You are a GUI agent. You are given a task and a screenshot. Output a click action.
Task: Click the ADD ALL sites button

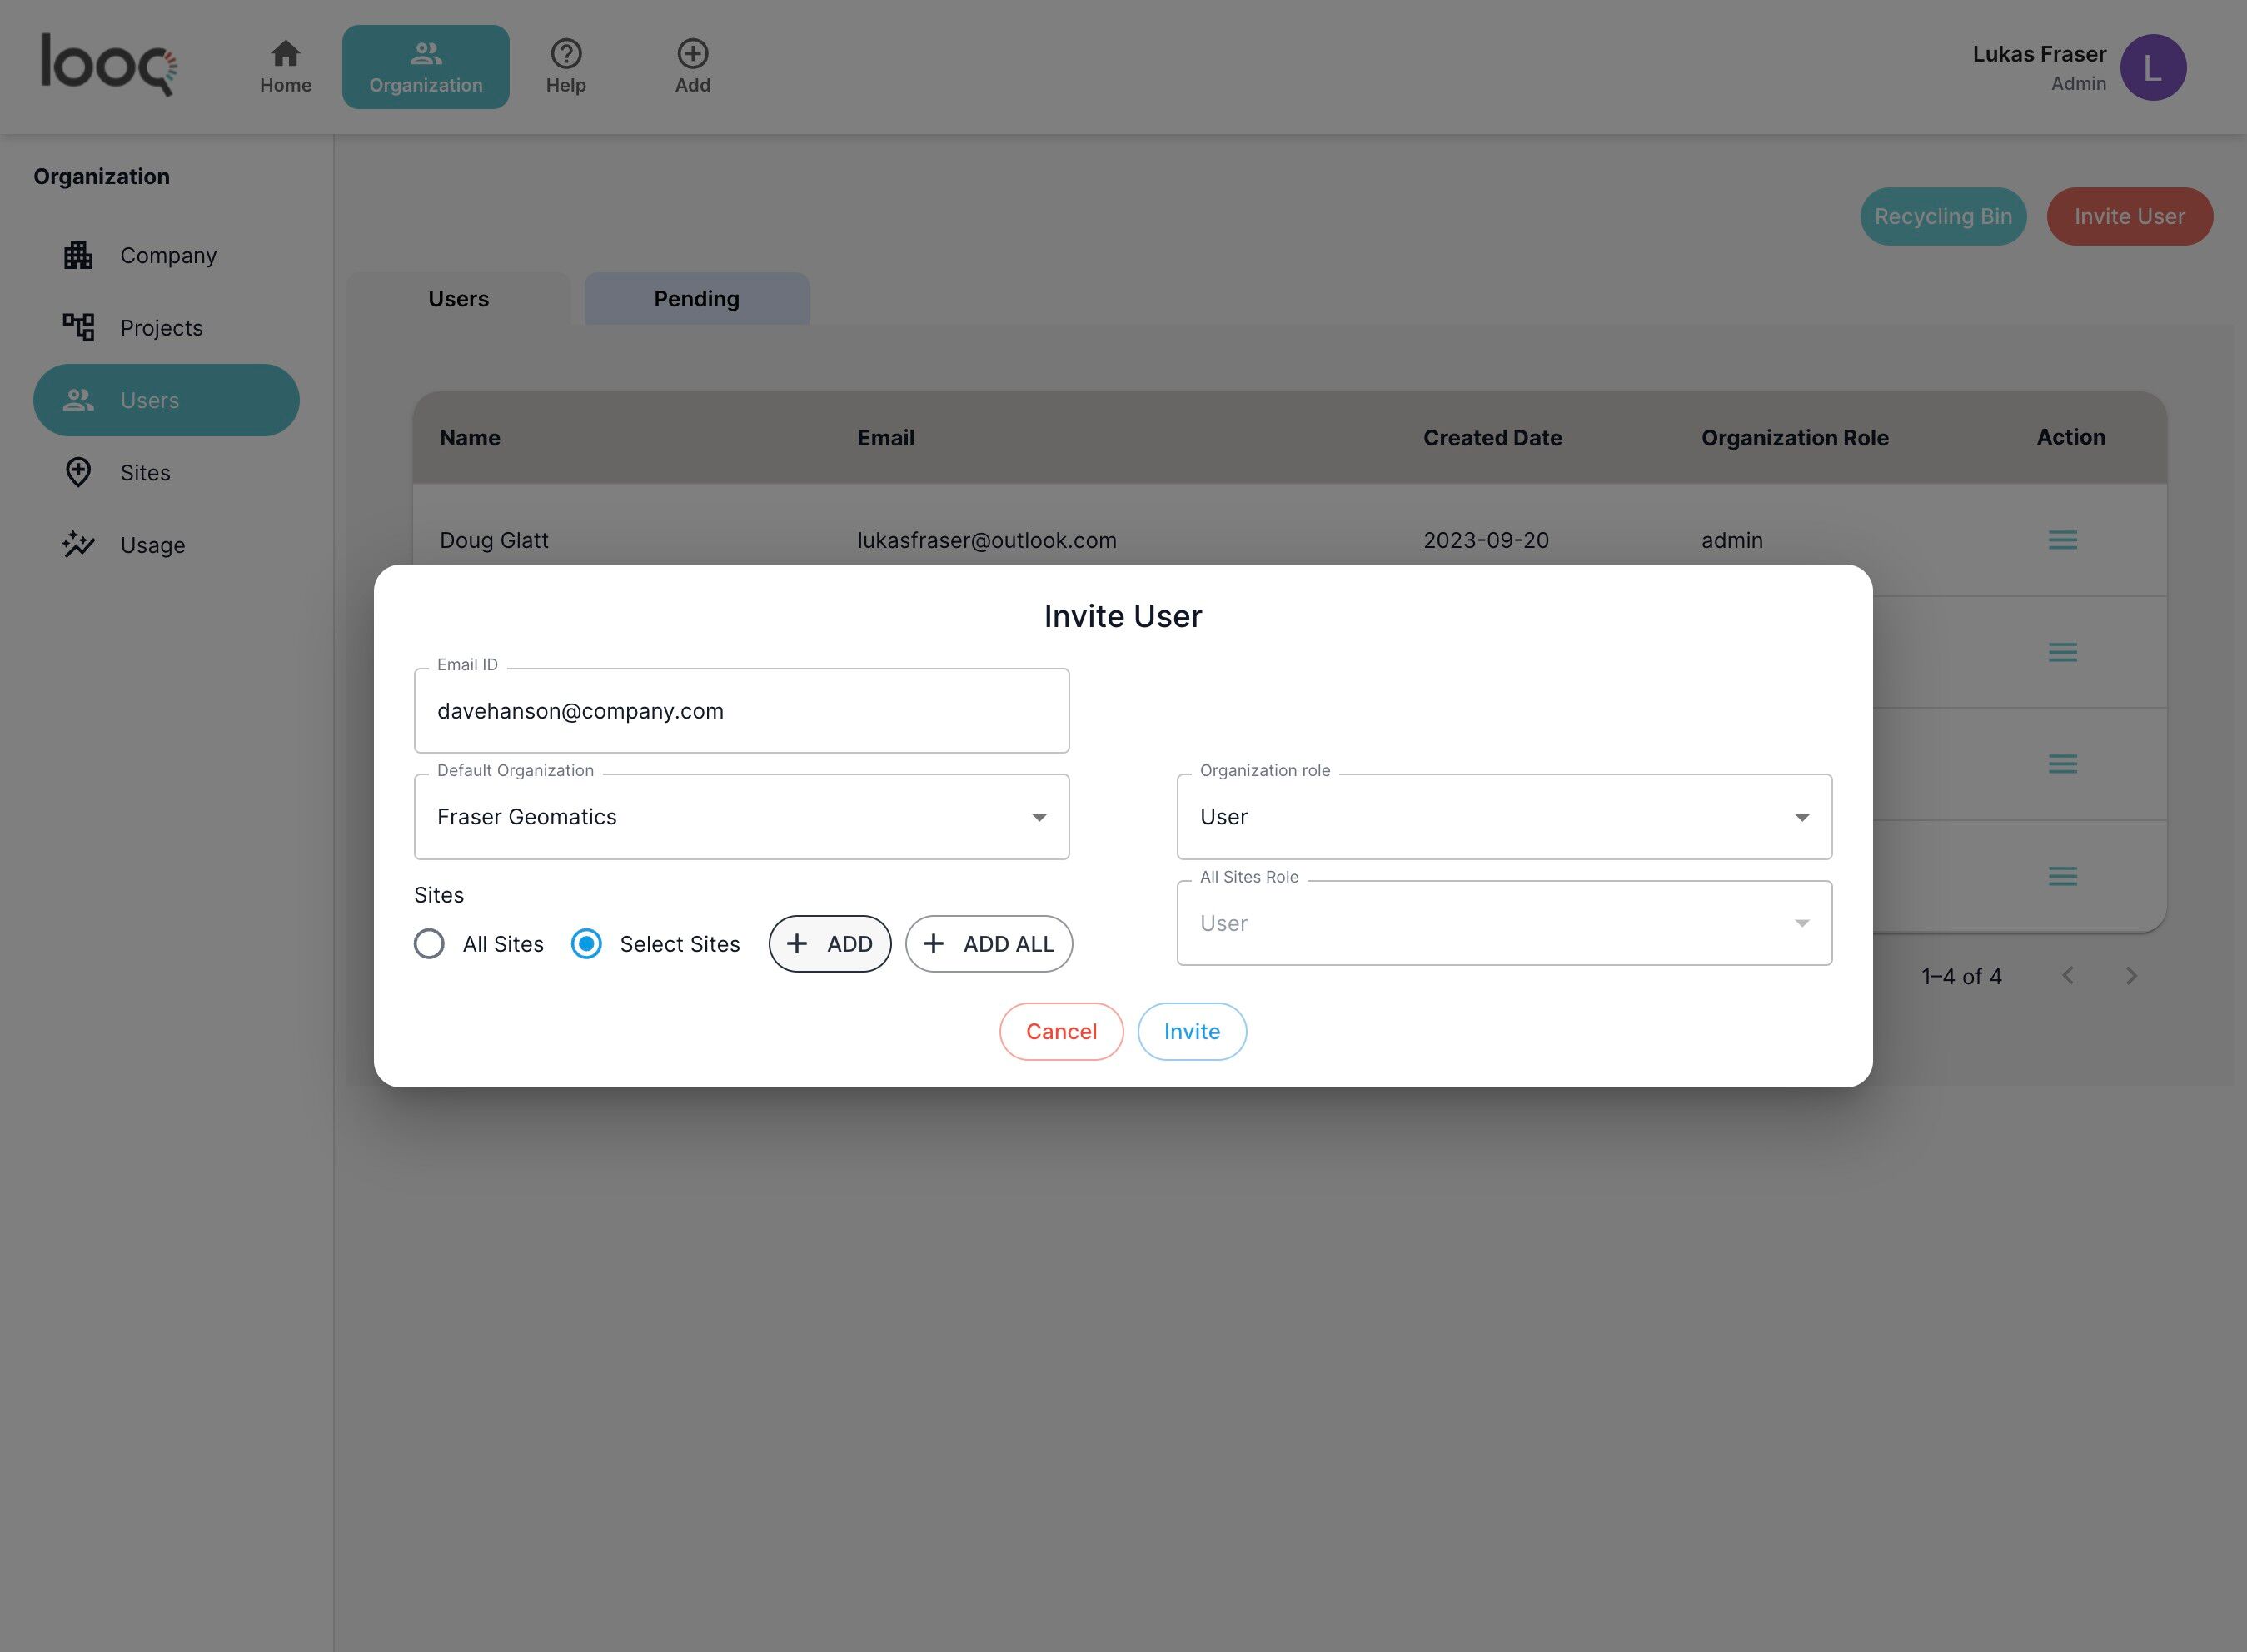988,944
